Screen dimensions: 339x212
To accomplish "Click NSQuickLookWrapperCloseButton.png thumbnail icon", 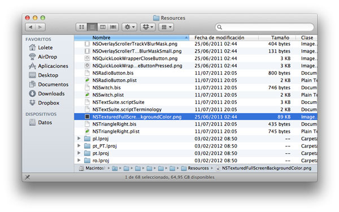I will click(87, 58).
